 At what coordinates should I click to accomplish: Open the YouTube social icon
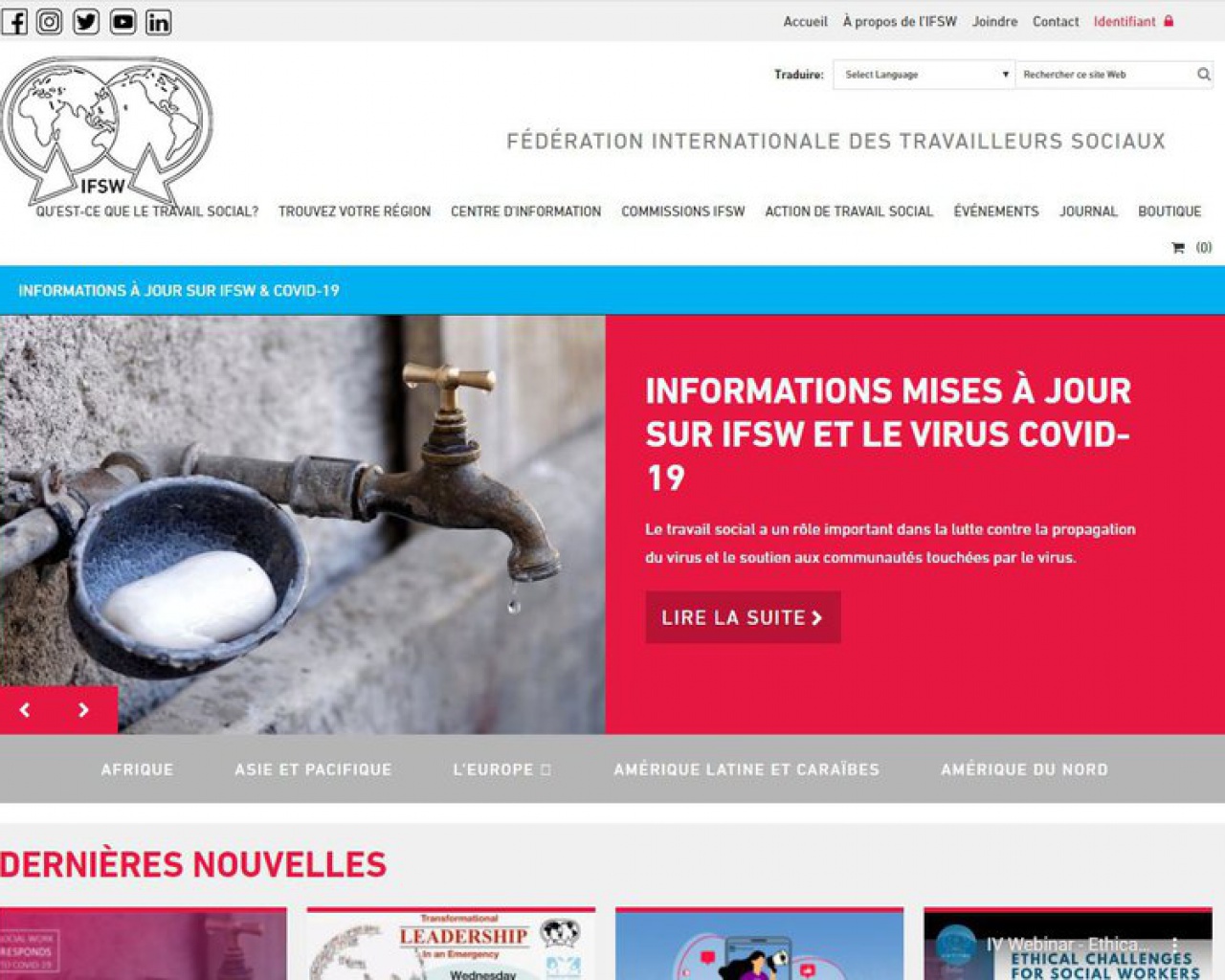[122, 21]
